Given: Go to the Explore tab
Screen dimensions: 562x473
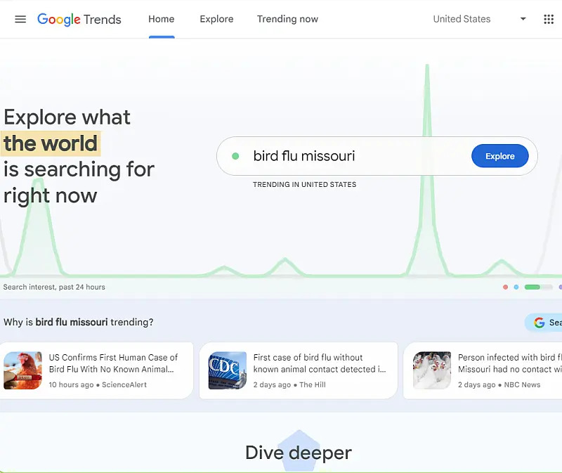Looking at the screenshot, I should [216, 19].
